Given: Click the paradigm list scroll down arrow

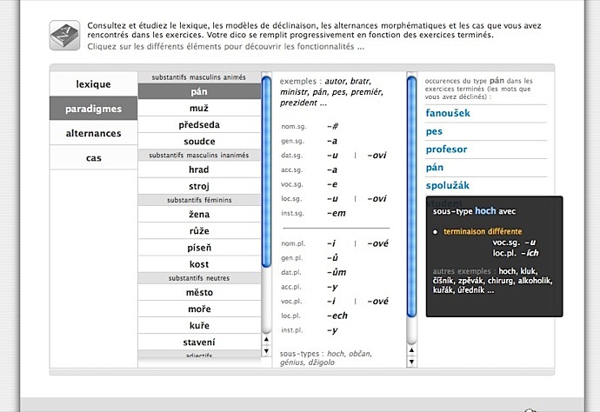Looking at the screenshot, I should (x=266, y=351).
